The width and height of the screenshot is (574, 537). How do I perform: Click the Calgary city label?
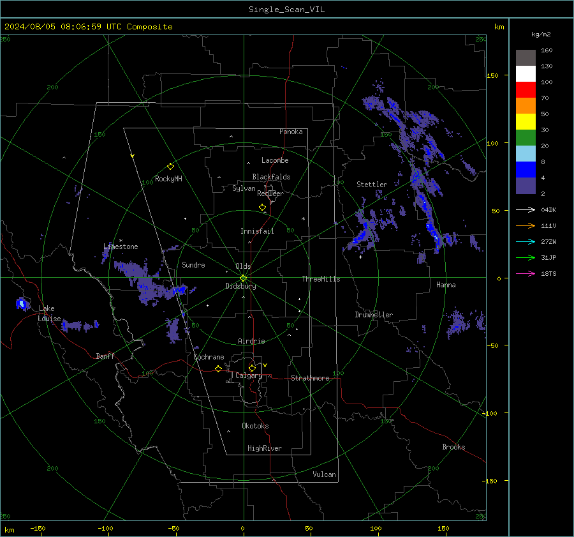pyautogui.click(x=249, y=375)
